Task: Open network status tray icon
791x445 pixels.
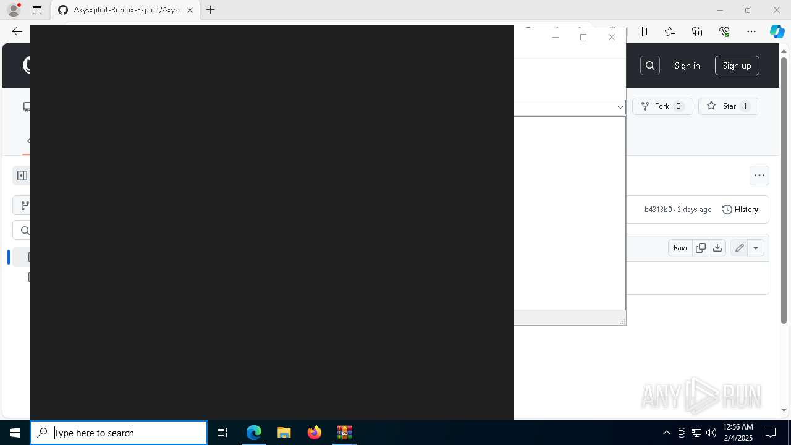Action: coord(696,433)
